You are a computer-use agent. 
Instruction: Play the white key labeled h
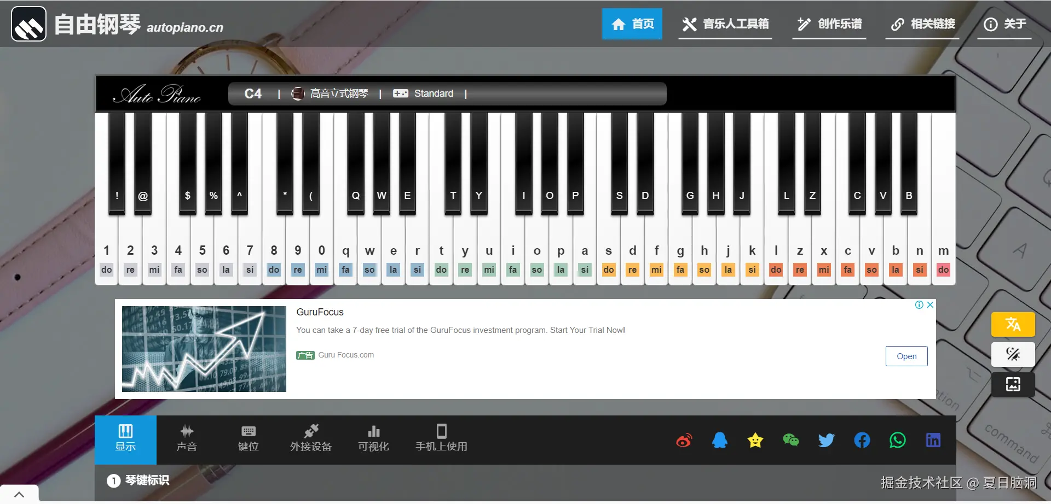[704, 250]
